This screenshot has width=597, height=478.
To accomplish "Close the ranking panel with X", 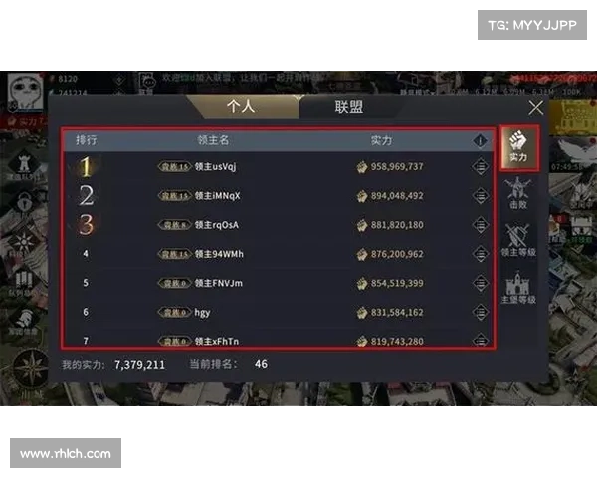I will [x=535, y=108].
